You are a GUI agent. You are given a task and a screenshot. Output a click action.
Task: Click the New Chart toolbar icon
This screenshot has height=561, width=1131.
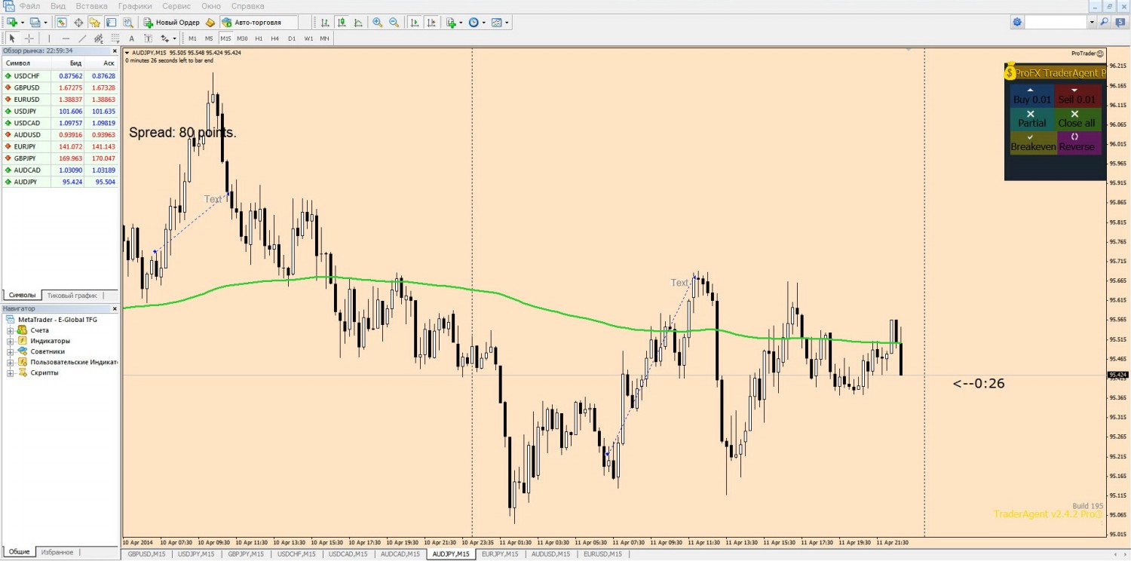[x=12, y=23]
